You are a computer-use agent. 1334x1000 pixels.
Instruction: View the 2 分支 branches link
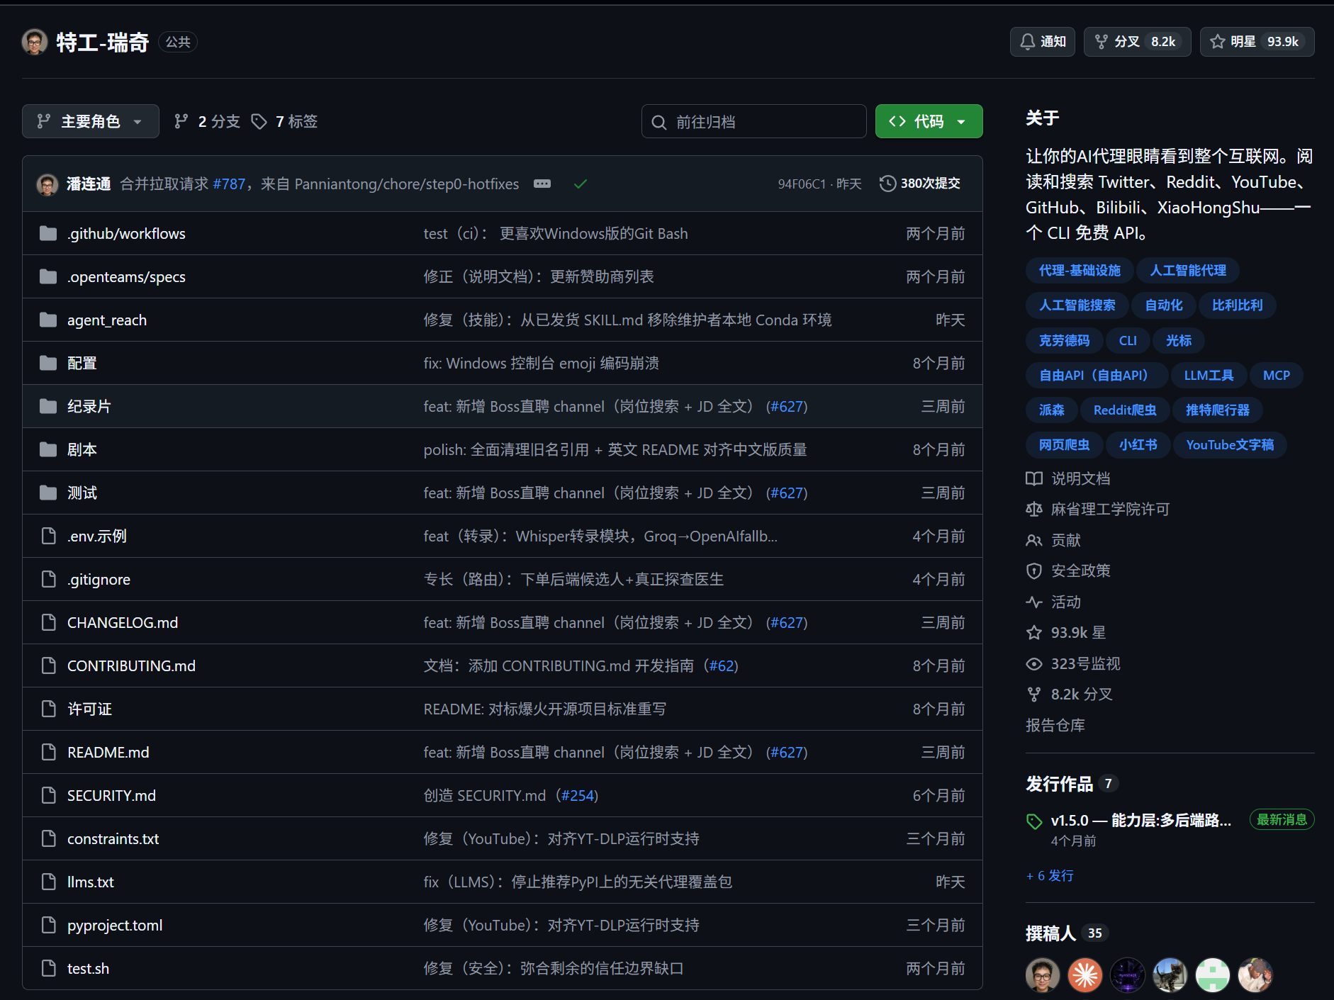tap(207, 121)
